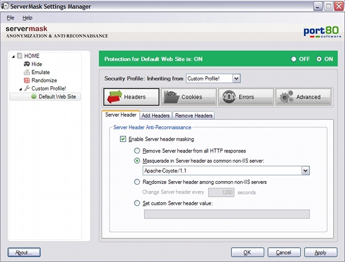Choose Set custom Server header value option
The image size is (345, 262).
point(137,203)
